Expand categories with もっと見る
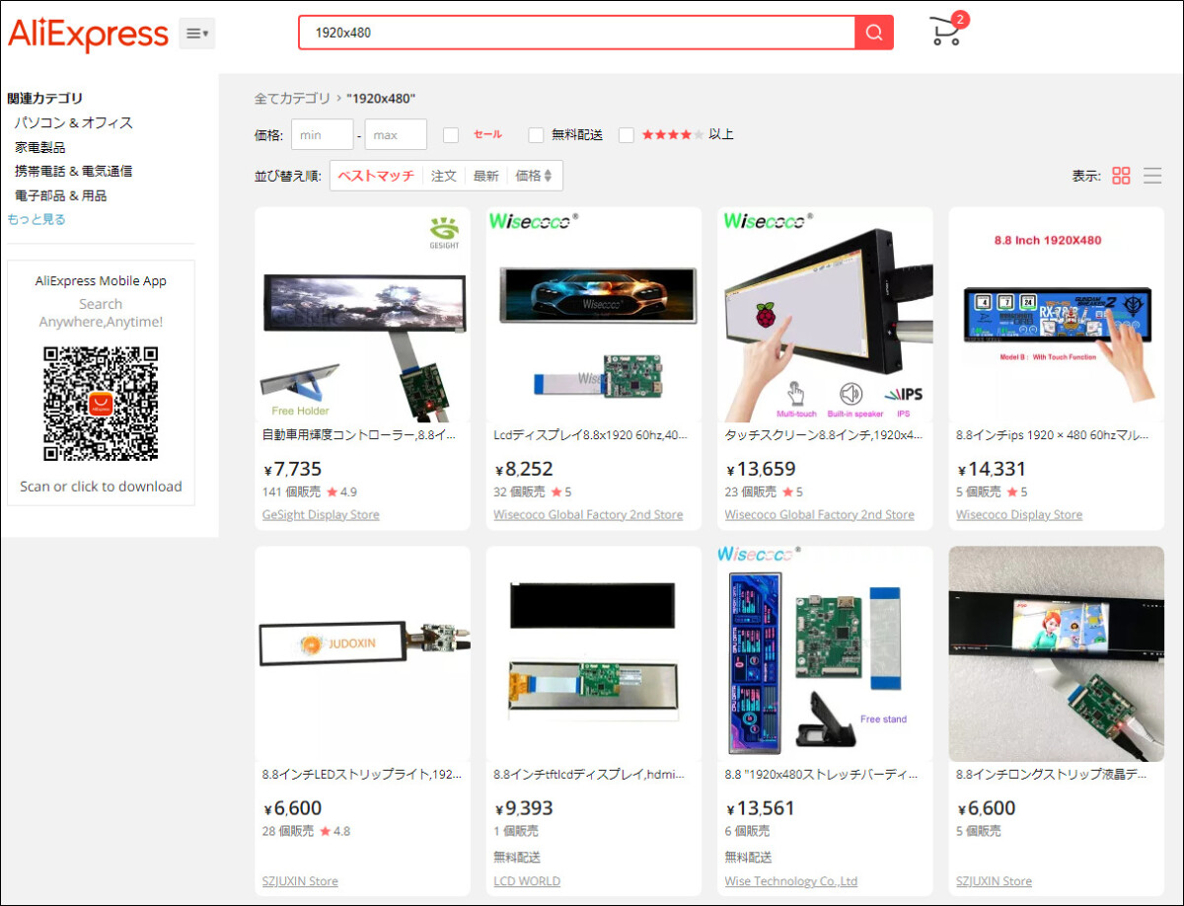 pos(37,219)
